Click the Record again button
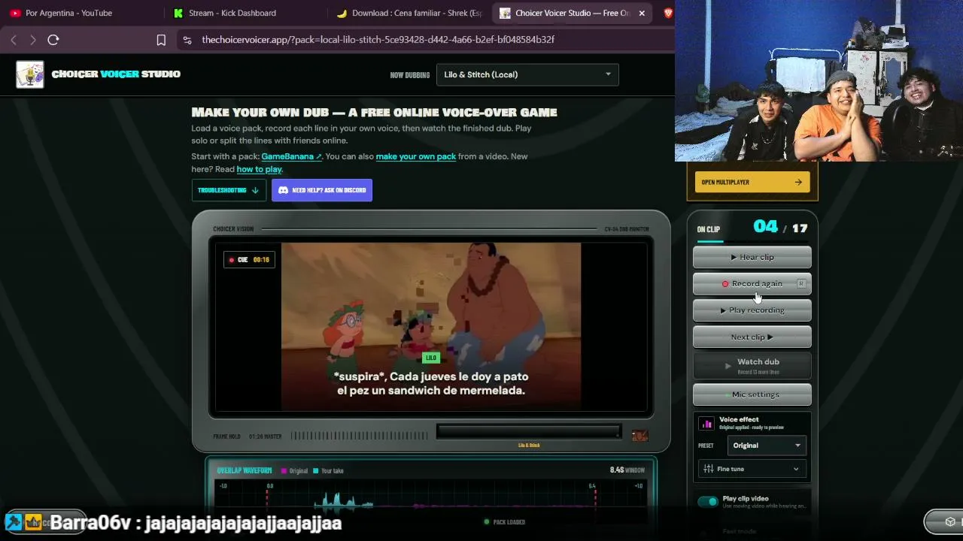Image resolution: width=963 pixels, height=541 pixels. point(752,284)
